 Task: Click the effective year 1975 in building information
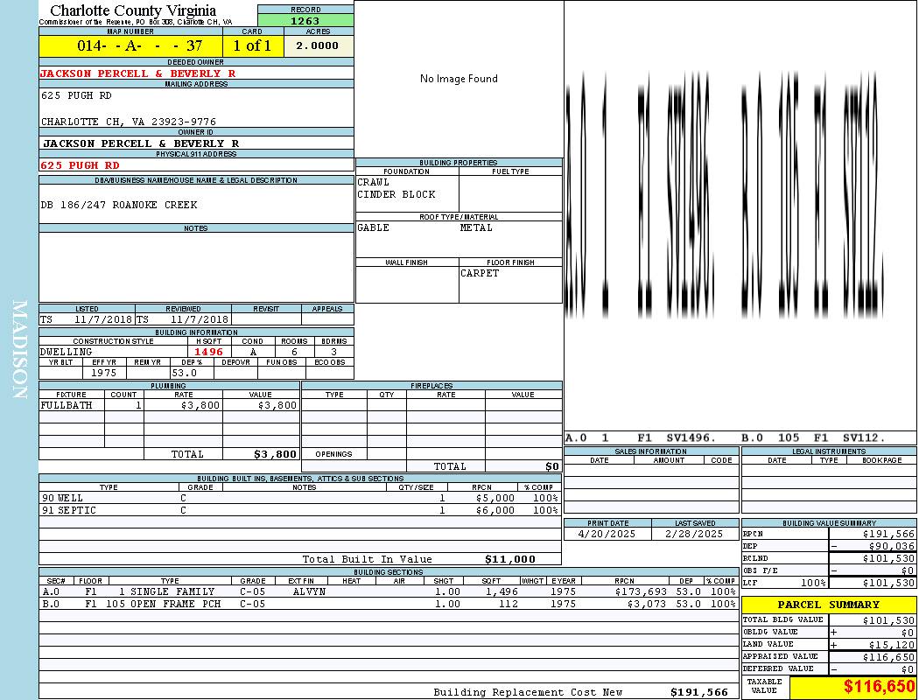click(104, 373)
